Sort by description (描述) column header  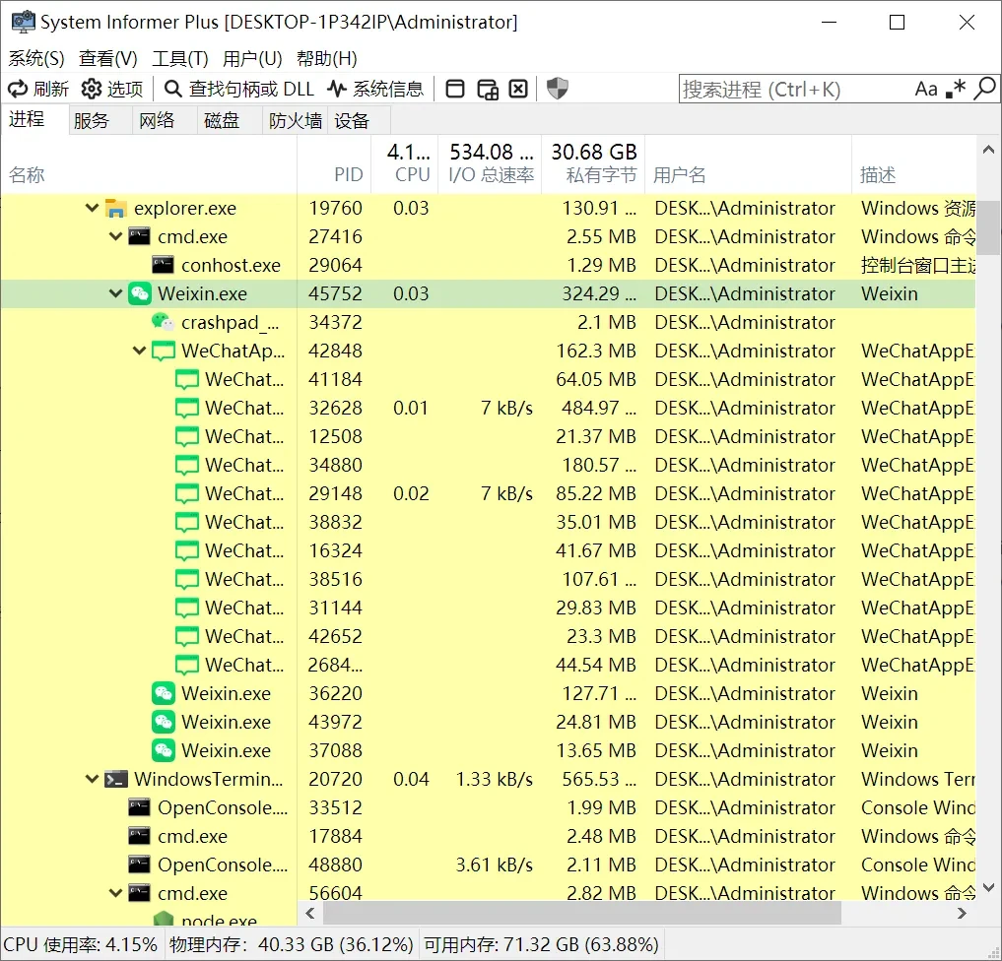(913, 164)
